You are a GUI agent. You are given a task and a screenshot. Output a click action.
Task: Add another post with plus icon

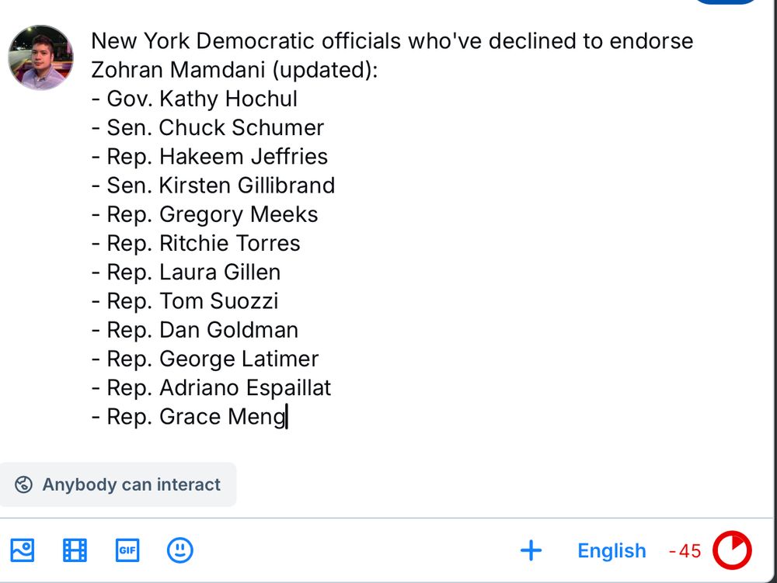tap(531, 550)
